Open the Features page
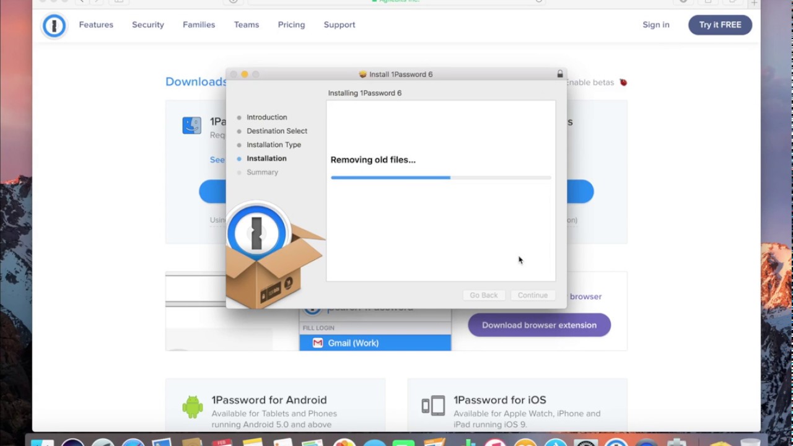The height and width of the screenshot is (446, 793). point(96,25)
